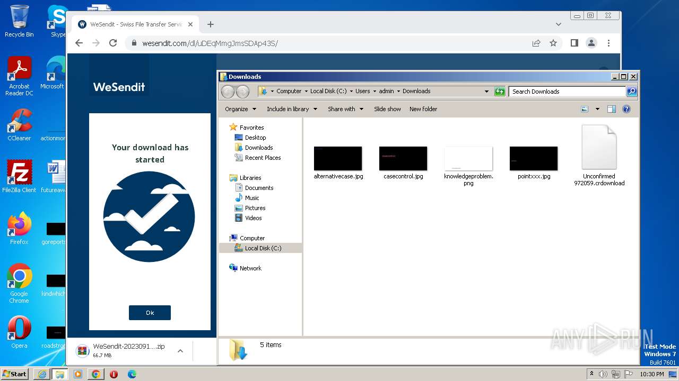Viewport: 679px width, 381px height.
Task: Open CCleaner desktop shortcut
Action: click(x=19, y=125)
